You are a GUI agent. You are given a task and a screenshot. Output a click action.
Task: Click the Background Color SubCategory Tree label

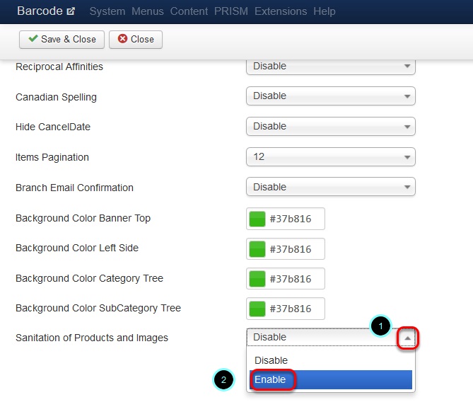[x=98, y=309]
